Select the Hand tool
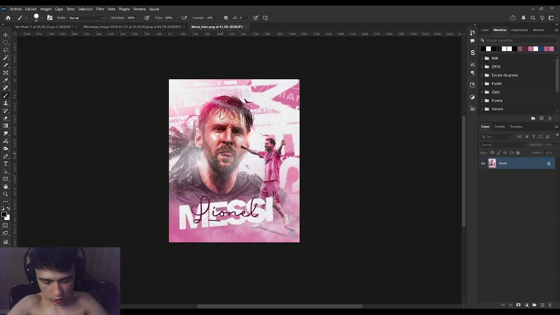Viewport: 560px width, 315px height. pyautogui.click(x=6, y=186)
